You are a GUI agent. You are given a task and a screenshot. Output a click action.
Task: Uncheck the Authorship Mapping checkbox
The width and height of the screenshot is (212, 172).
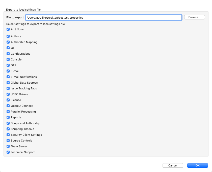pos(8,42)
